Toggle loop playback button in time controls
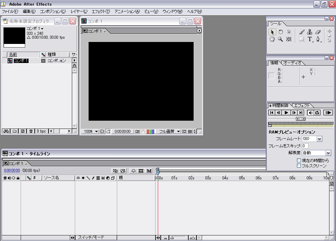 [317, 113]
